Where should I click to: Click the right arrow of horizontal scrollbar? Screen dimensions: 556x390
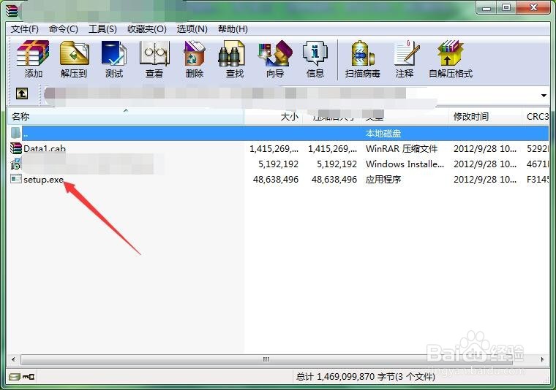(543, 359)
